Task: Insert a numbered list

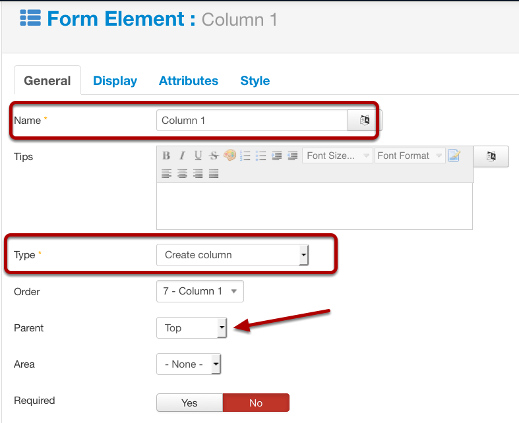Action: (245, 155)
